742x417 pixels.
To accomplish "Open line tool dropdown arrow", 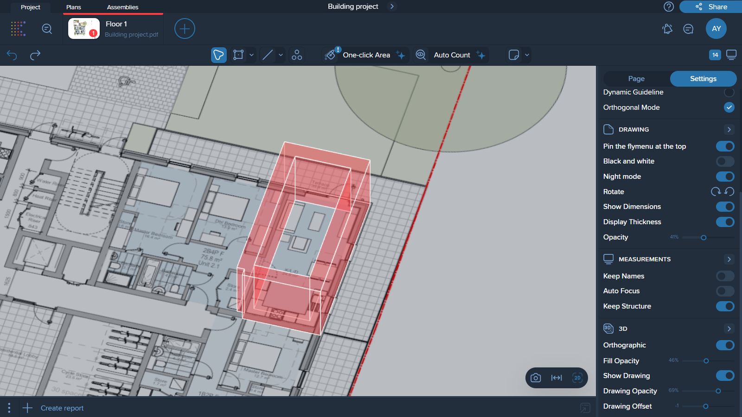I will click(281, 55).
